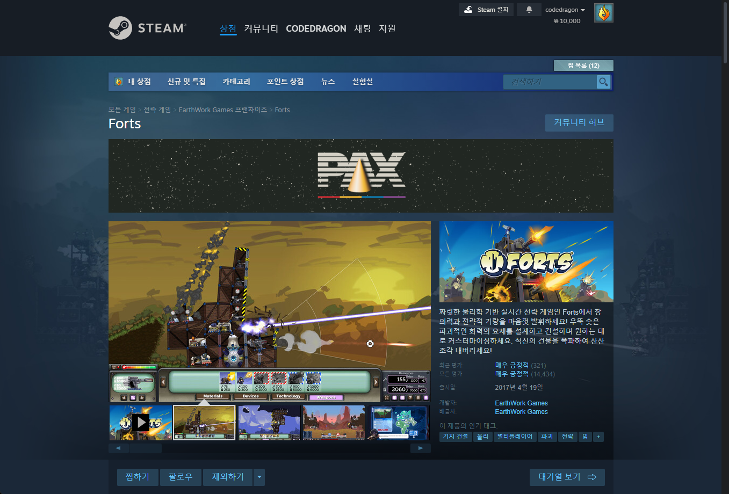Open the 실험실 tab
Image resolution: width=729 pixels, height=494 pixels.
point(363,82)
